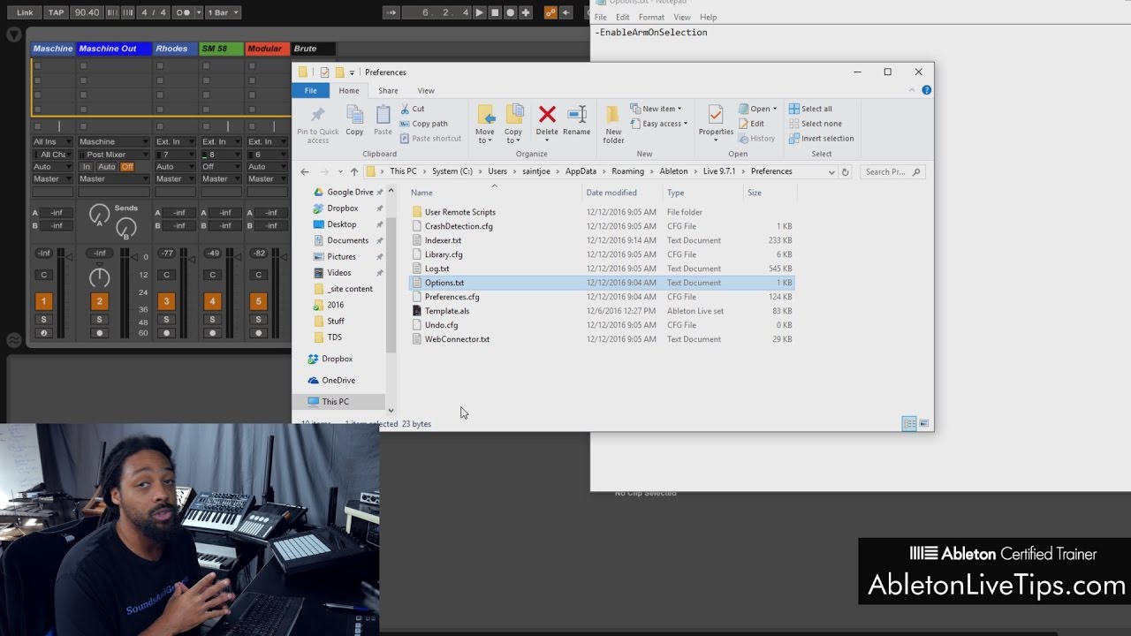
Task: Adjust the Maschine Out pan knob
Action: coord(99,276)
